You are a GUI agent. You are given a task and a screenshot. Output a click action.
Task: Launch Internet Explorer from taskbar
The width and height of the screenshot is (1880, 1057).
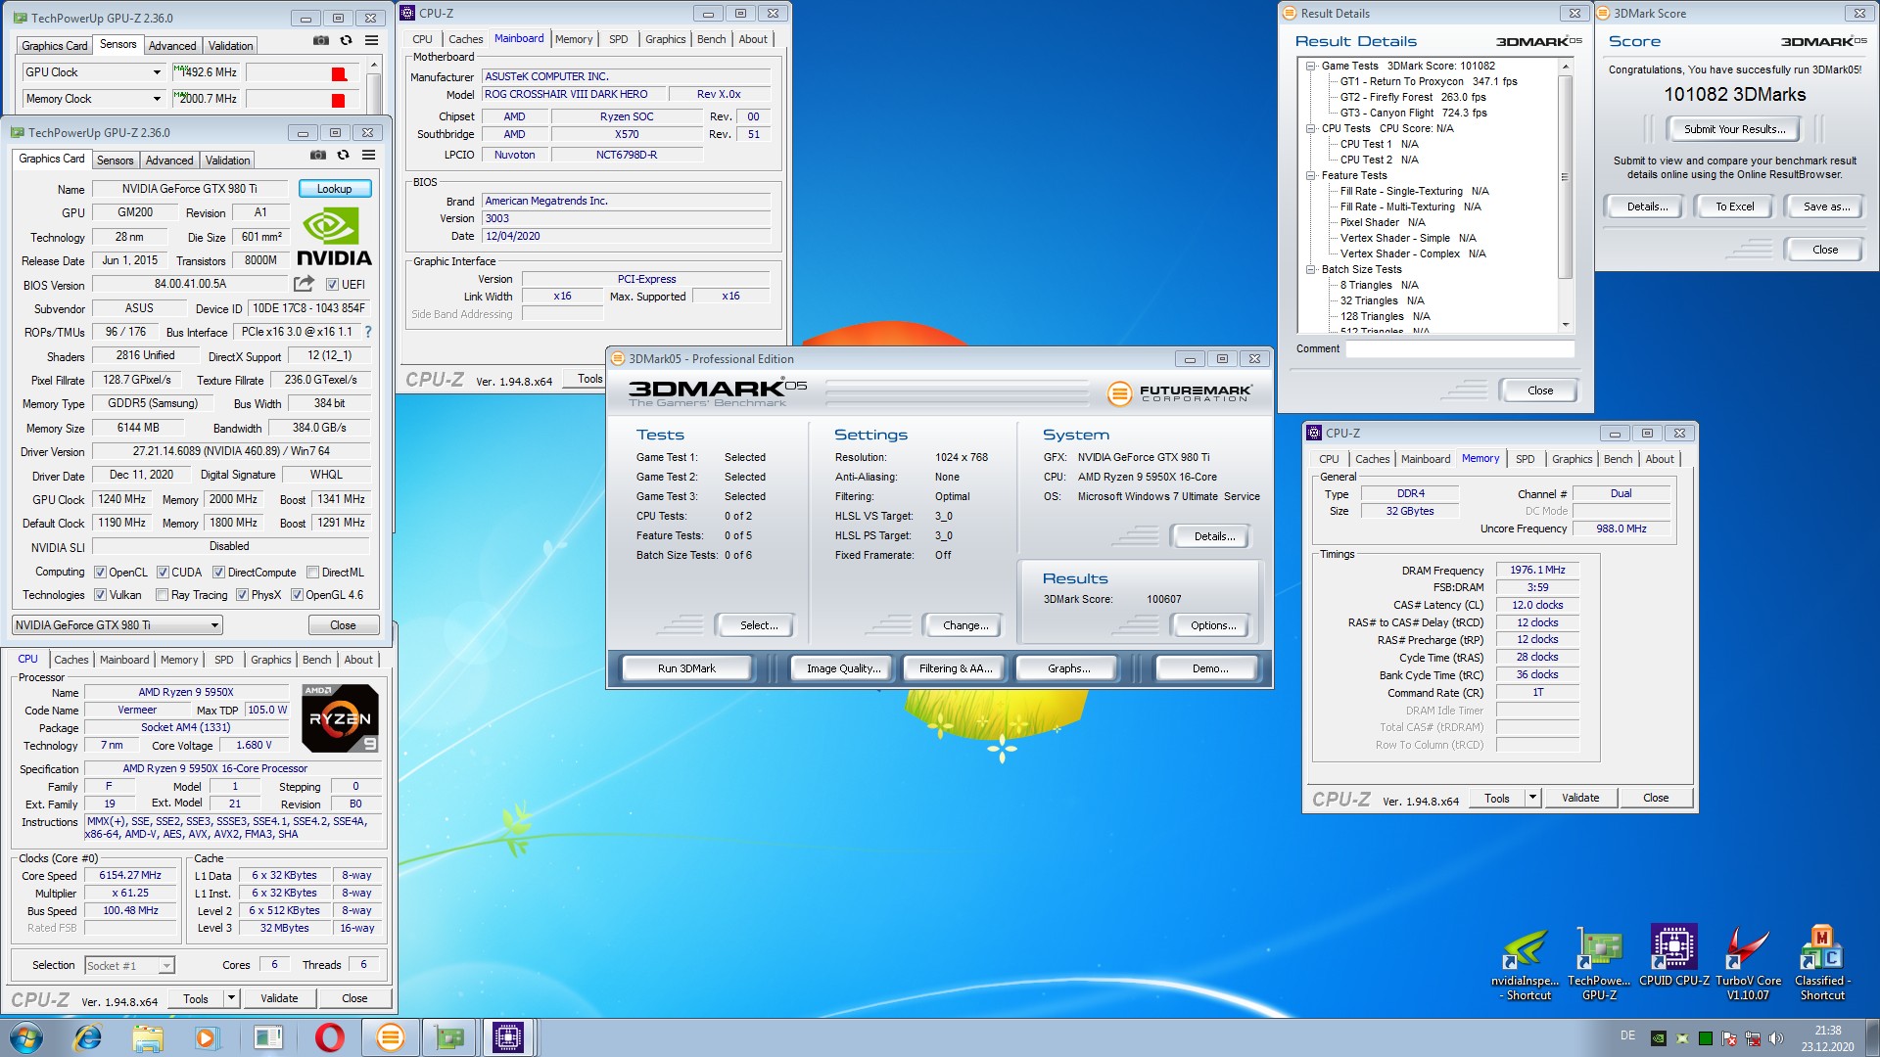coord(88,1037)
